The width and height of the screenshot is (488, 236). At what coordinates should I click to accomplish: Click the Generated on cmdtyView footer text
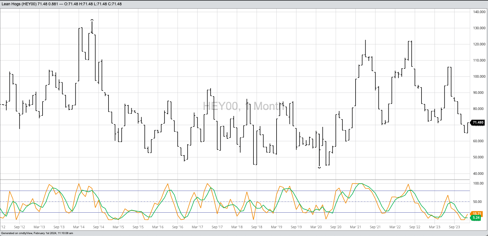[37, 233]
